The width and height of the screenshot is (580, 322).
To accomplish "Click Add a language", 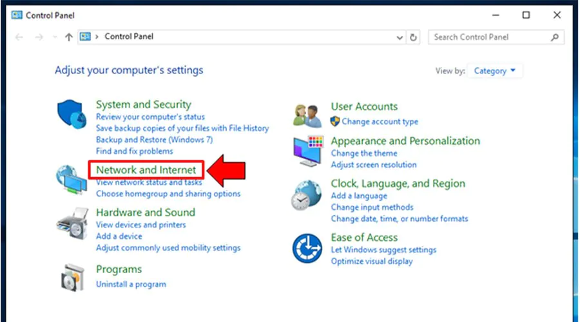I will point(359,196).
